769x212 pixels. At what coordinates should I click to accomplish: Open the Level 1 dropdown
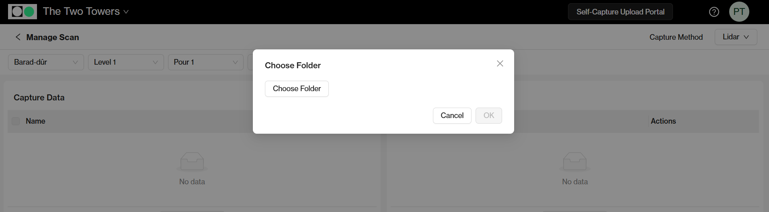point(125,62)
